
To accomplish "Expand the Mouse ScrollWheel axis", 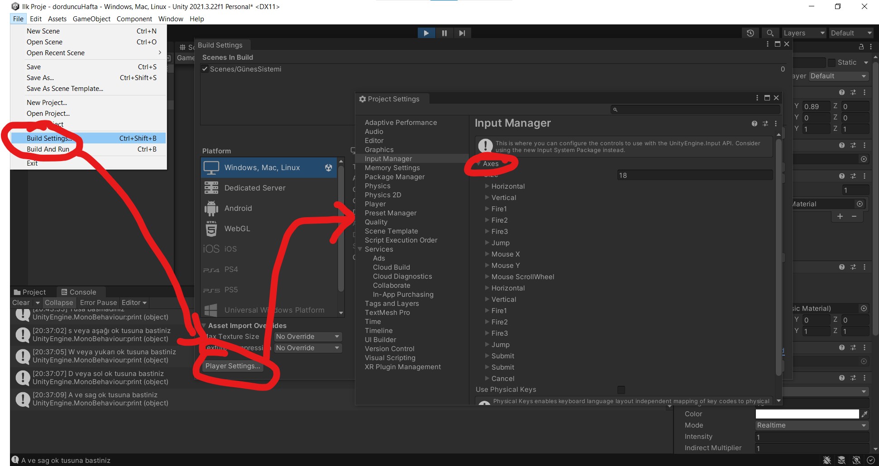I will pyautogui.click(x=487, y=277).
